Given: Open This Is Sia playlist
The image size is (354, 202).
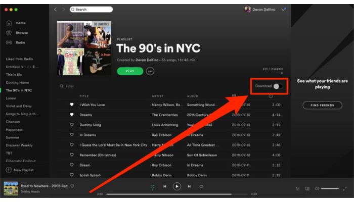Looking at the screenshot, I should click(x=14, y=75).
